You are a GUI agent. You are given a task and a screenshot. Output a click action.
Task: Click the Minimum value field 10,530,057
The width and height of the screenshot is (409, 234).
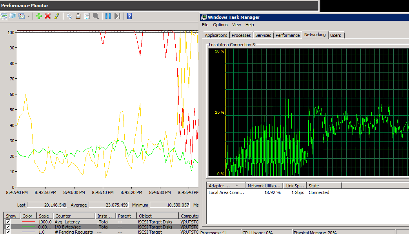[x=170, y=205]
